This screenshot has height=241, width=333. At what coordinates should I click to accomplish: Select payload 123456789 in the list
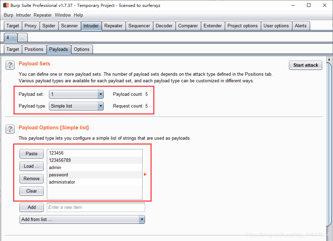94,160
